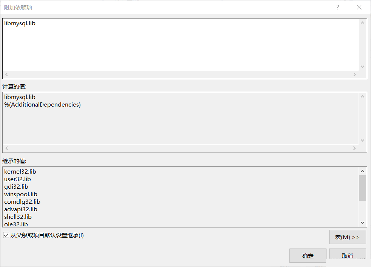Viewport: 371px width, 267px height.
Task: Click the help question mark icon
Action: (x=337, y=7)
